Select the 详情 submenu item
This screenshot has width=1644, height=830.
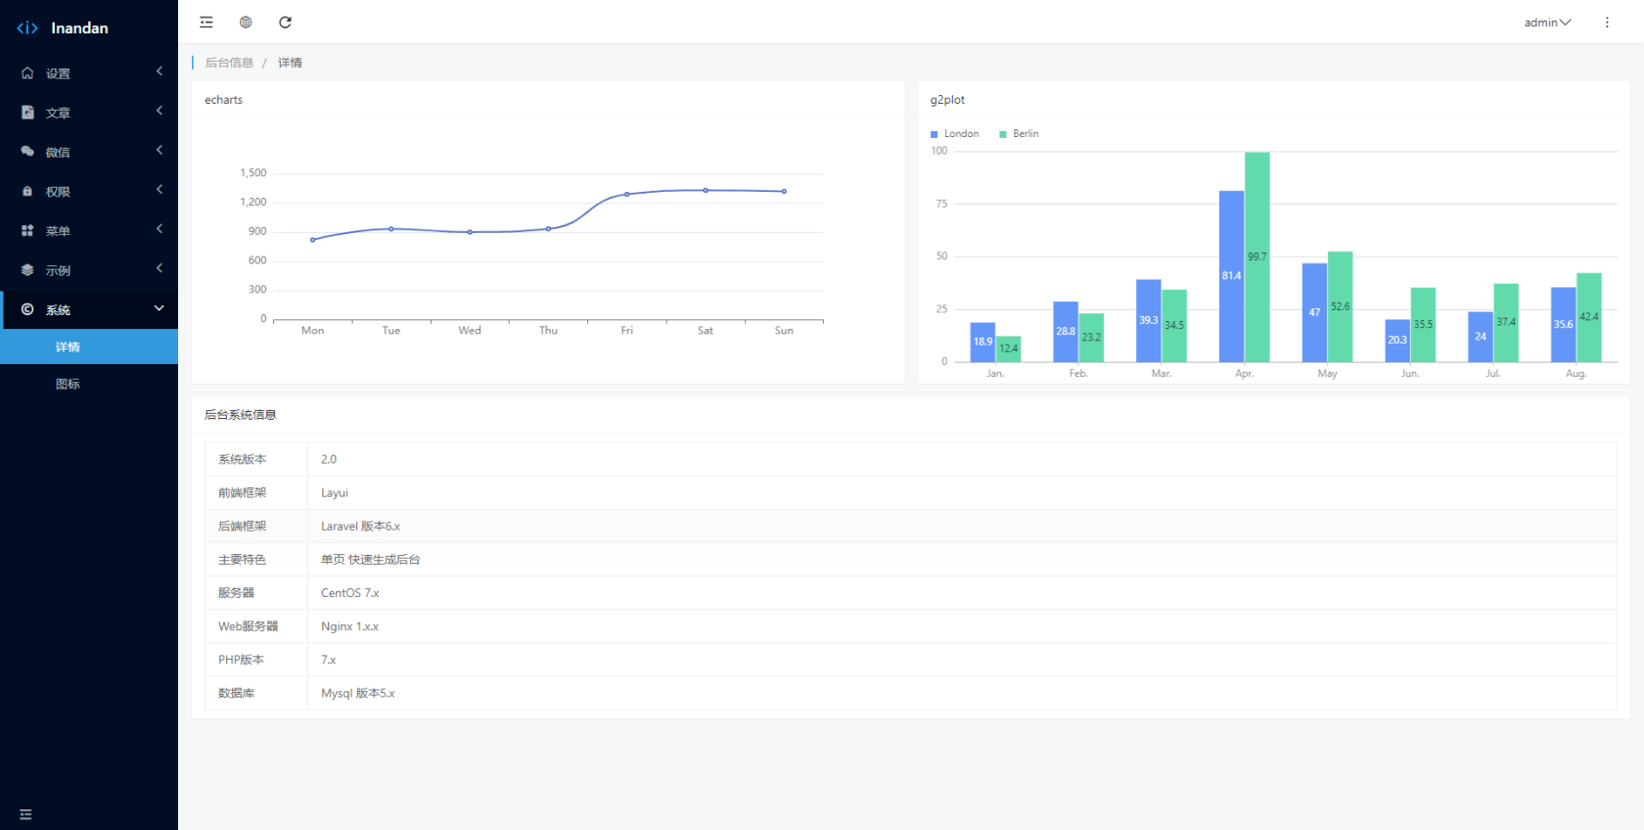[x=89, y=346]
